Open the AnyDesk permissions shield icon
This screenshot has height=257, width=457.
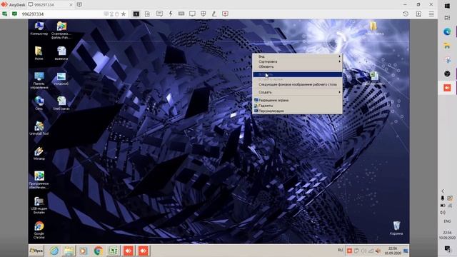[x=203, y=14]
